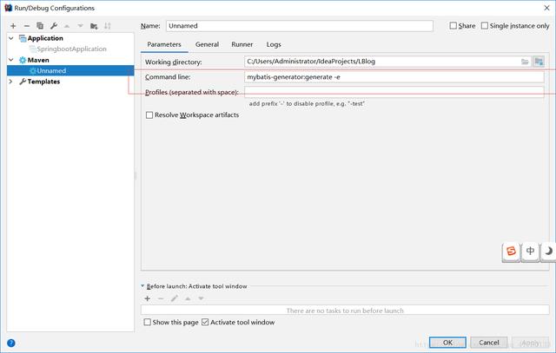Screen dimensions: 556x353
Task: Open the Logs tab
Action: [x=274, y=44]
